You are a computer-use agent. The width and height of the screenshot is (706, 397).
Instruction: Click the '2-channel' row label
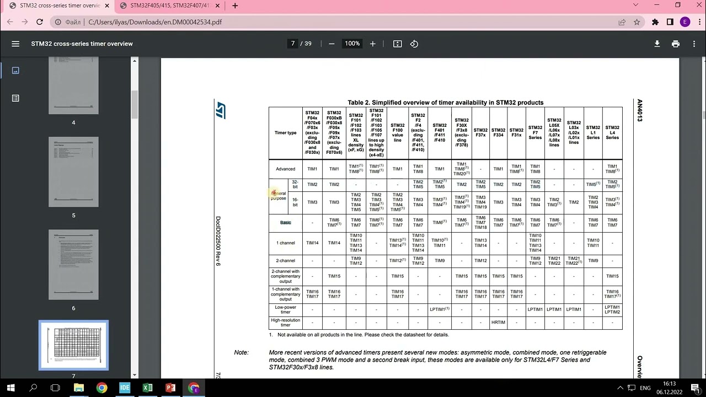coord(286,261)
